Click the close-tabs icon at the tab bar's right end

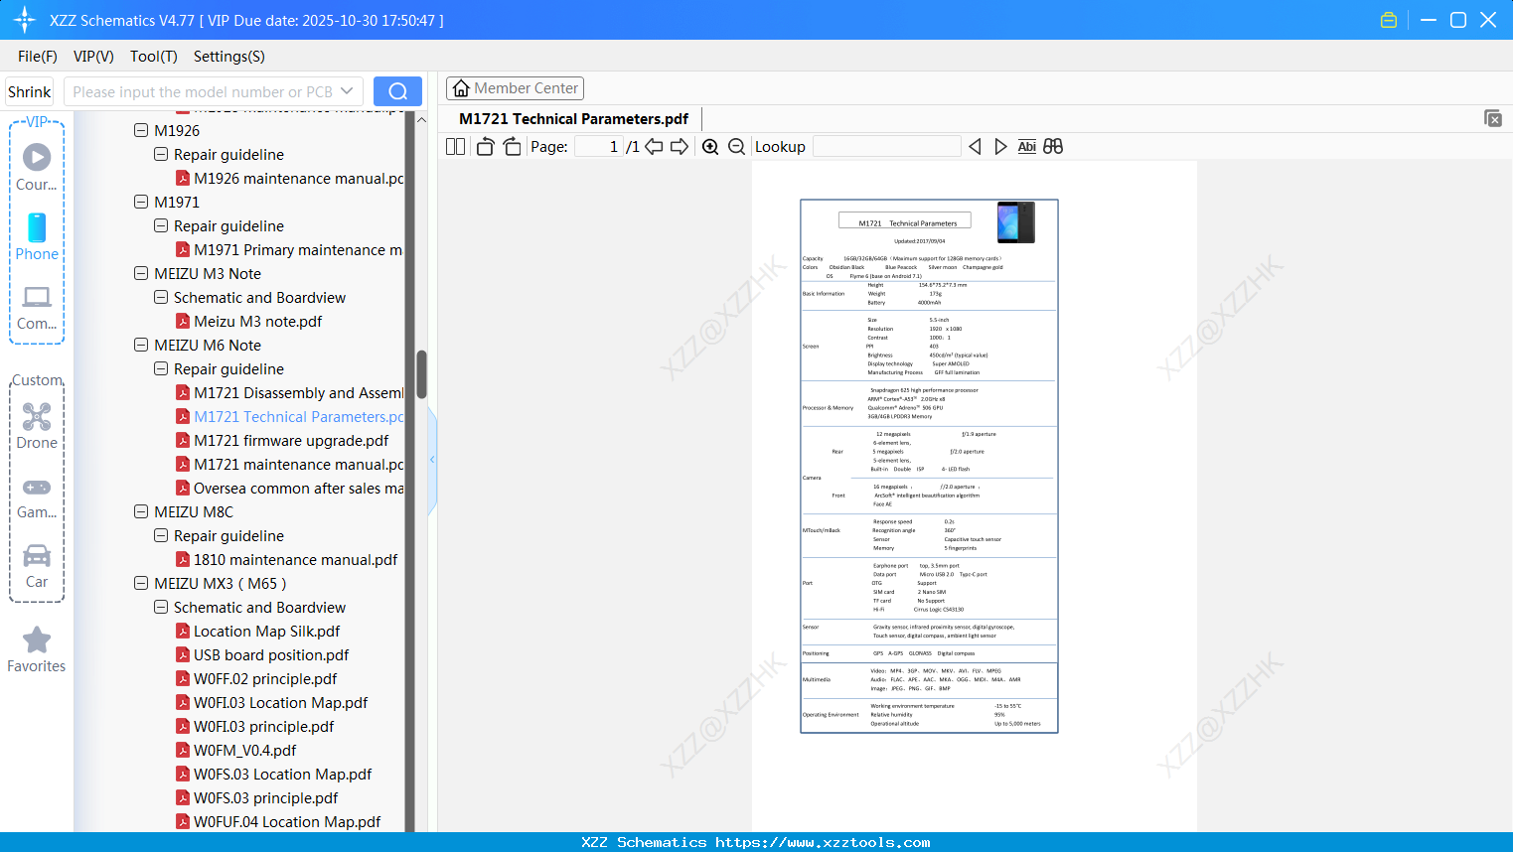1493,118
